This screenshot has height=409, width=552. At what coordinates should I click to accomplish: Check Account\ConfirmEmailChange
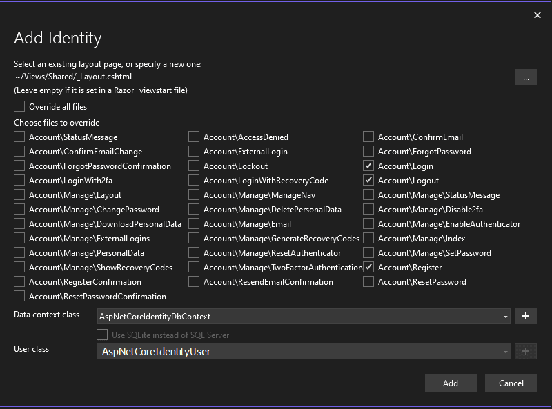pyautogui.click(x=19, y=151)
